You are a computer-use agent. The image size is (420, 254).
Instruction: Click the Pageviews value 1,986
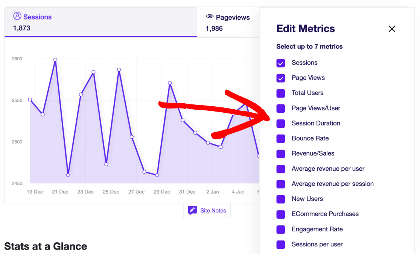tap(214, 29)
